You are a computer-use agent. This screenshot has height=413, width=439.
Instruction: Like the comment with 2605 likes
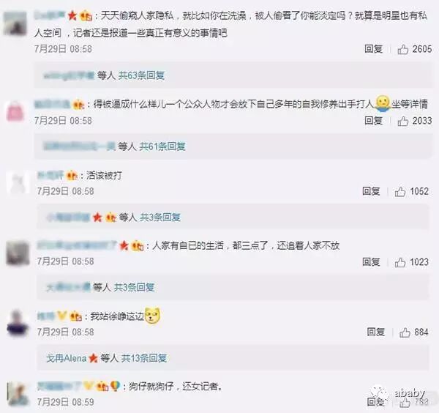click(x=402, y=49)
